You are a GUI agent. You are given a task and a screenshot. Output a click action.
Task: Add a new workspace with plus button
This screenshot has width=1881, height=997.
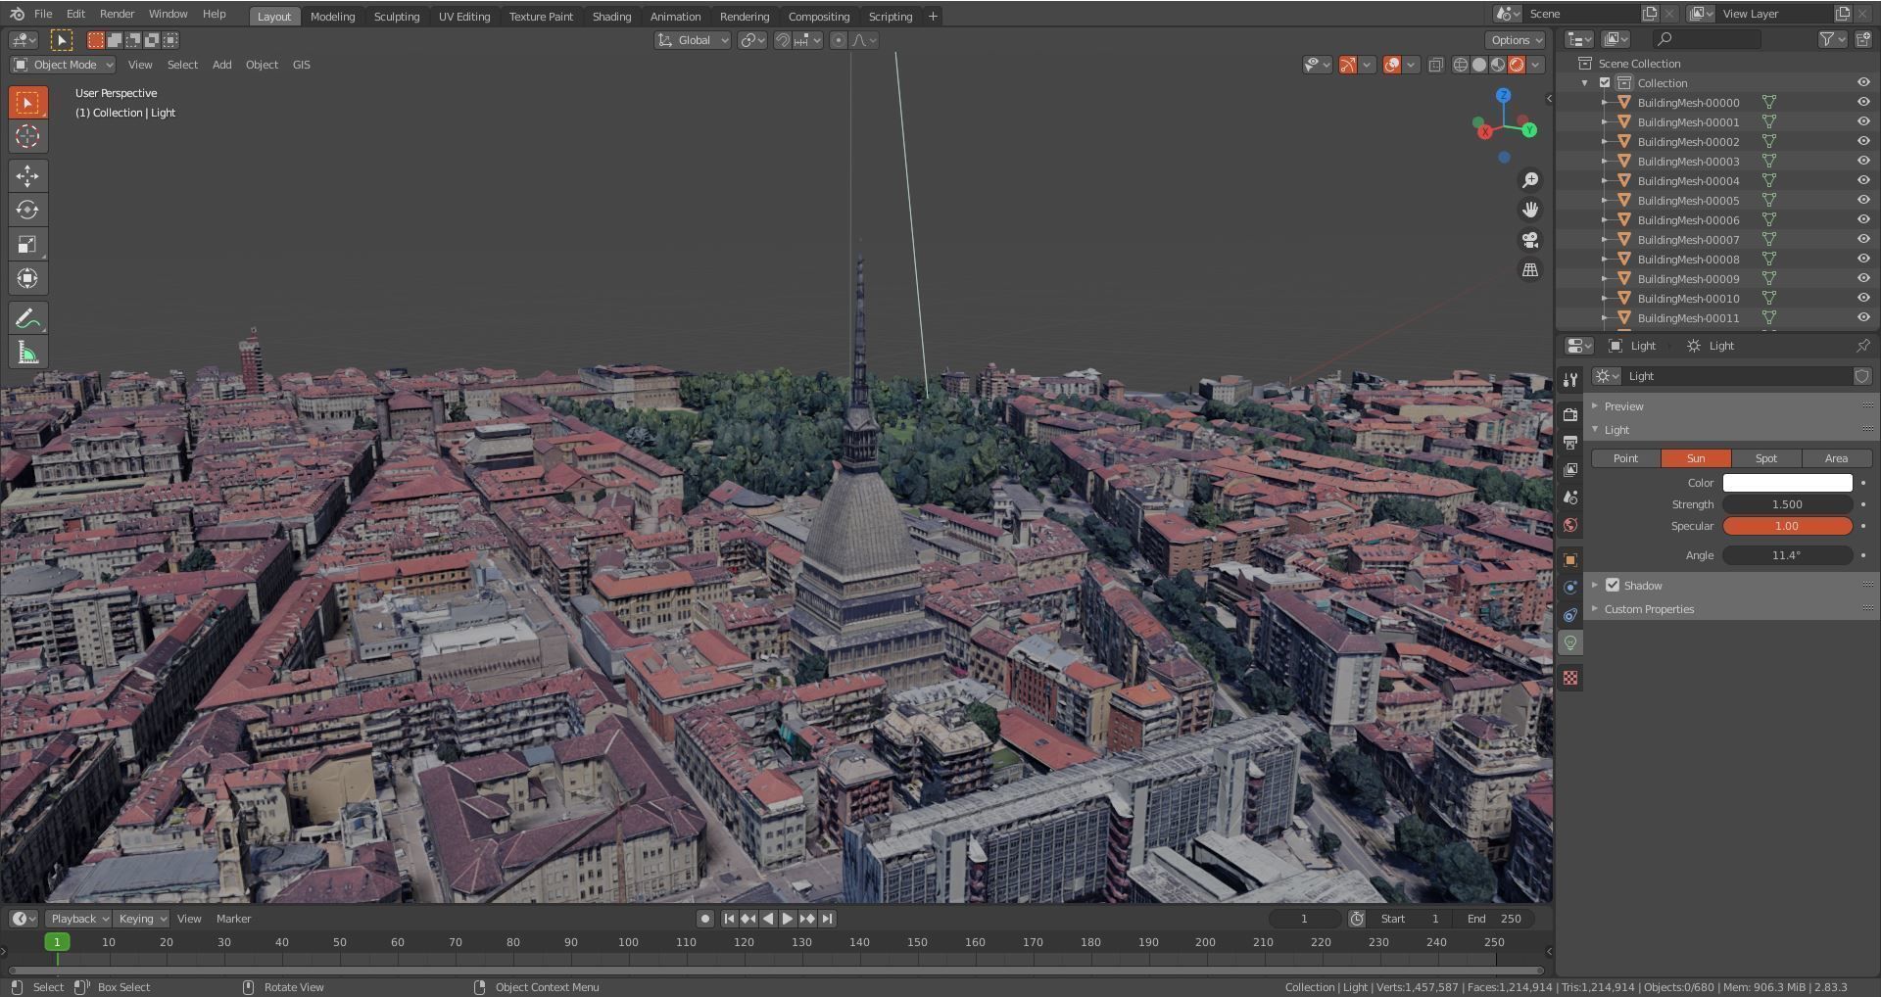coord(933,16)
